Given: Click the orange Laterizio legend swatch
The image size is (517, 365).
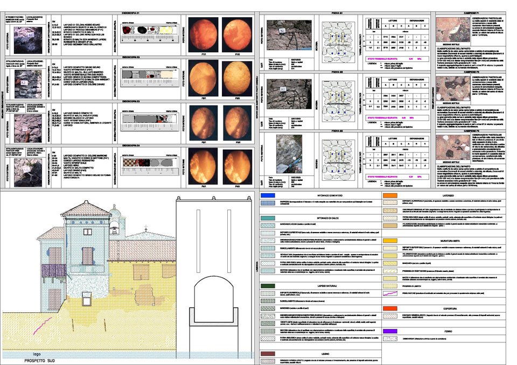Looking at the screenshot, I should [390, 195].
